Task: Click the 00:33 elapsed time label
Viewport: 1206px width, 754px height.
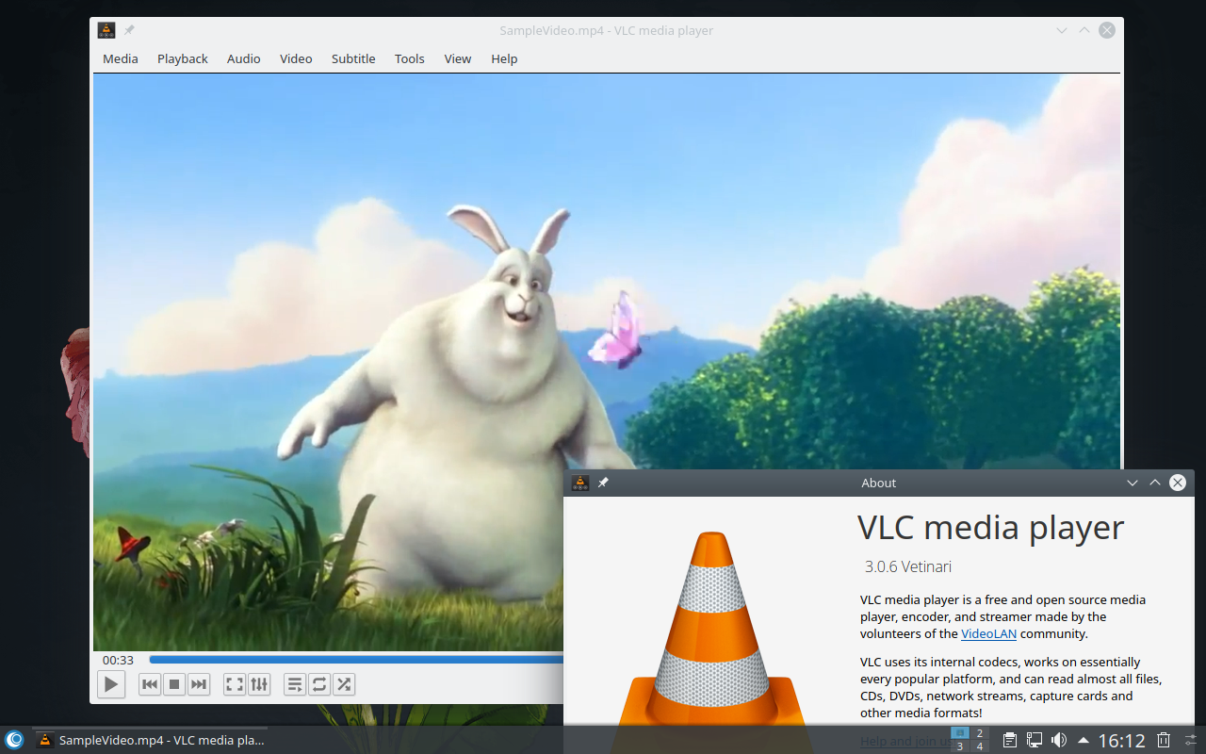Action: (118, 660)
